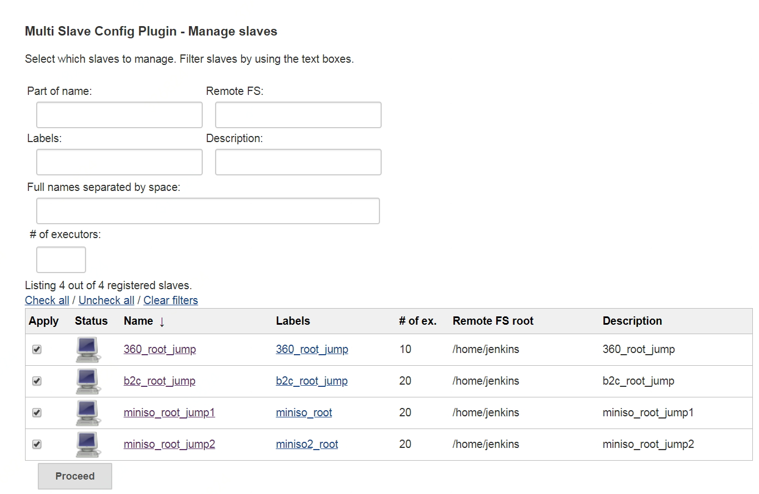759x494 pixels.
Task: Click the Uncheck all link
Action: 106,300
